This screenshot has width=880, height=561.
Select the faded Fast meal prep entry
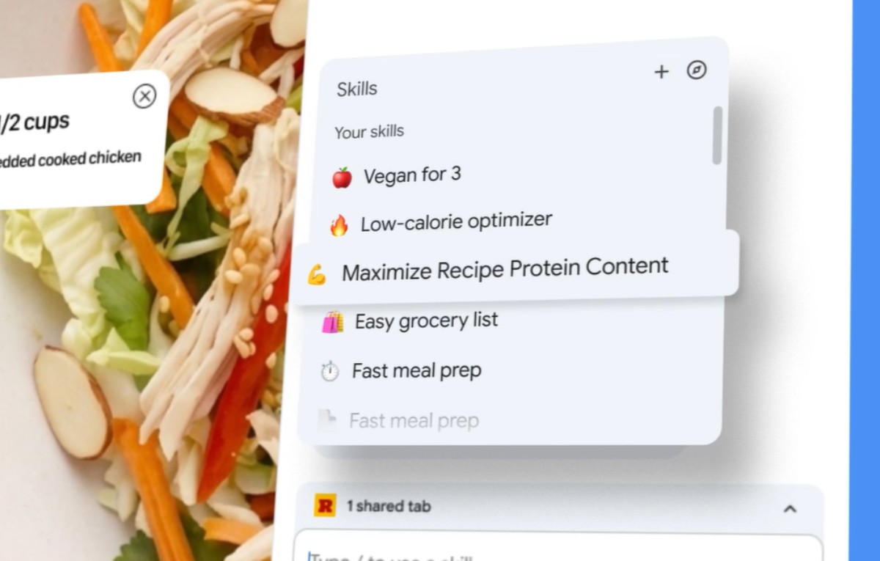pyautogui.click(x=414, y=421)
